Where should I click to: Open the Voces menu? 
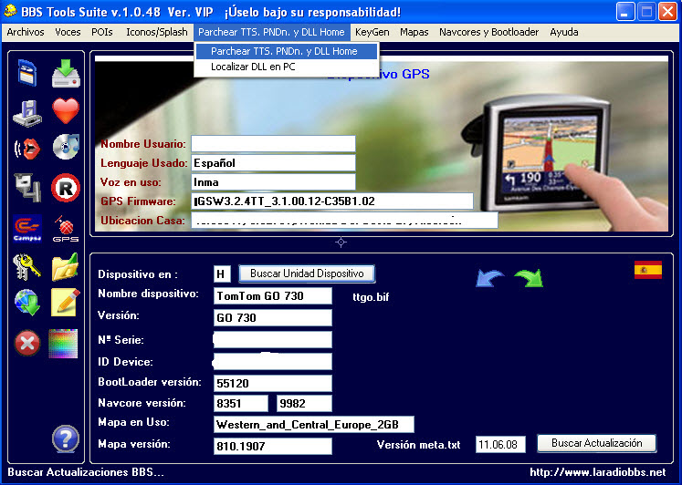(68, 32)
